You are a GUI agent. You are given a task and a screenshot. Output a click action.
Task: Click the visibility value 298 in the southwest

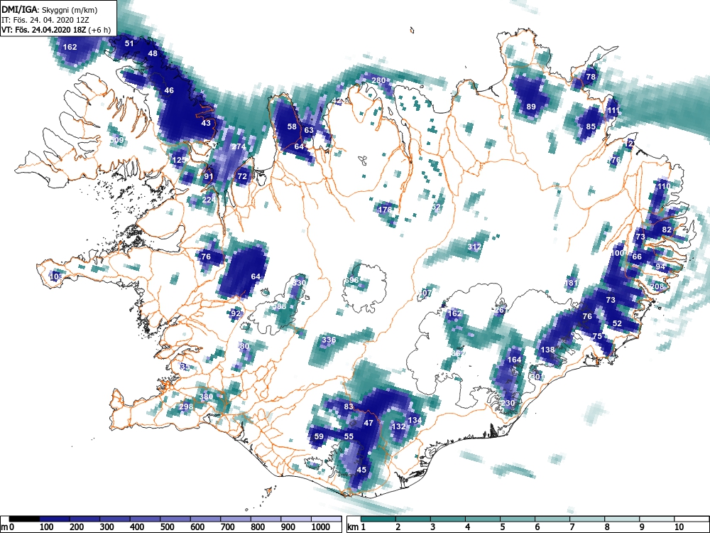186,407
